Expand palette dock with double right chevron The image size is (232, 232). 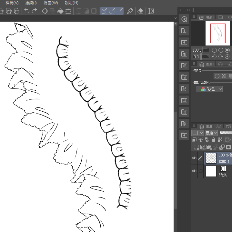(x=188, y=10)
